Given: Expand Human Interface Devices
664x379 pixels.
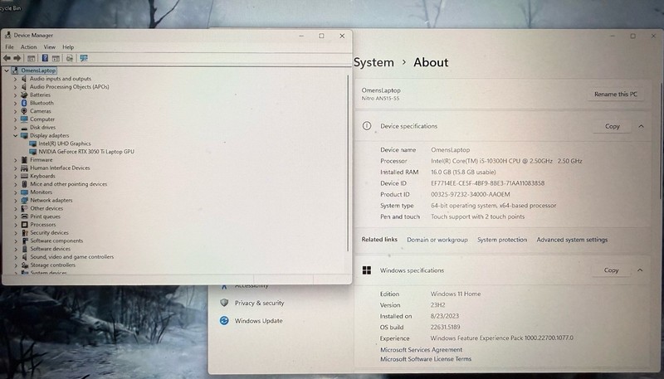Looking at the screenshot, I should pyautogui.click(x=15, y=168).
